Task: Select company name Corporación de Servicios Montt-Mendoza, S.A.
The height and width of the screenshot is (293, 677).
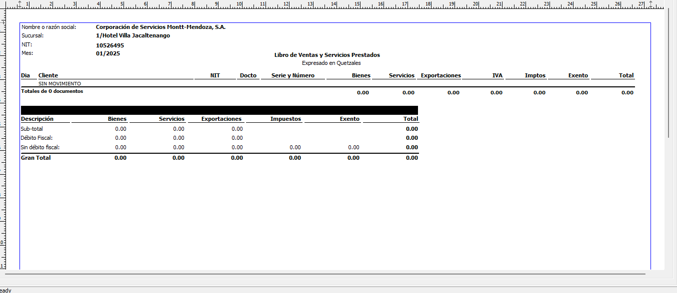Action: [x=160, y=27]
